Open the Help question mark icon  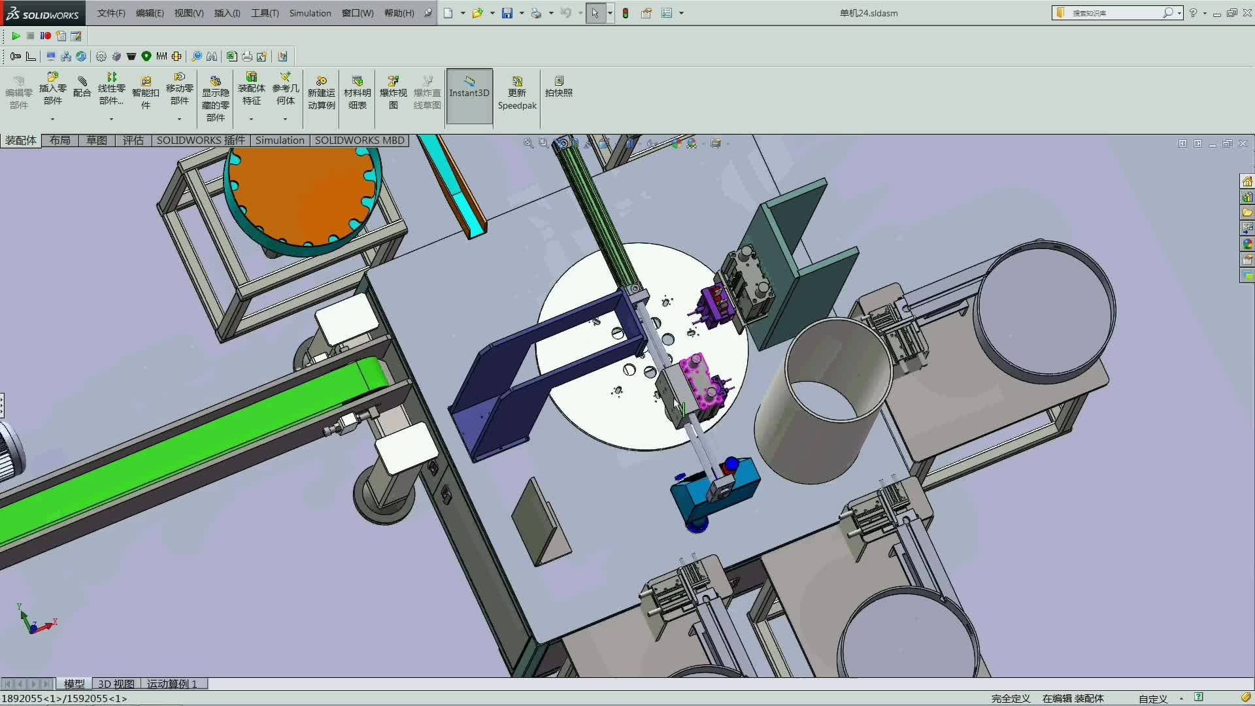[1193, 13]
